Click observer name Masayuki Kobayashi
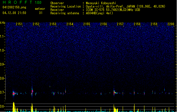177x112 pixels. (101, 3)
